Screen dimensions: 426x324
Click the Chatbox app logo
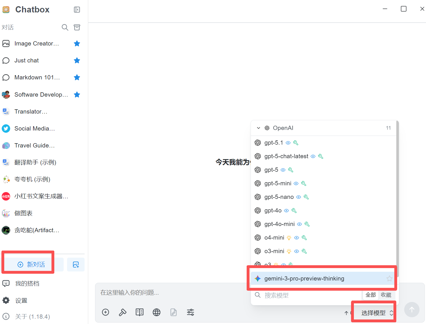tap(6, 10)
